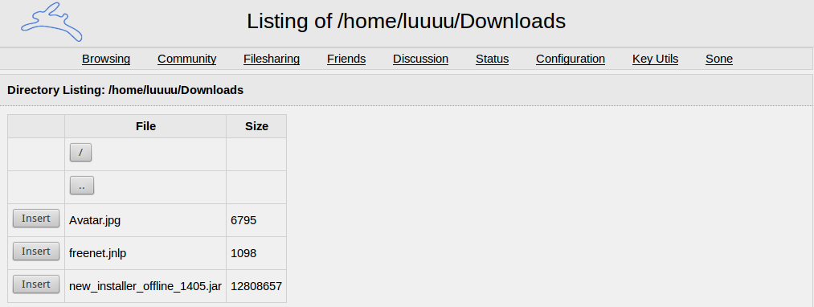The width and height of the screenshot is (814, 307).
Task: Click the File column header
Action: [145, 126]
